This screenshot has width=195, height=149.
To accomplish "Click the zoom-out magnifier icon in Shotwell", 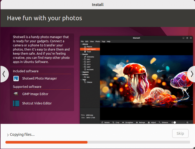I will click(172, 123).
